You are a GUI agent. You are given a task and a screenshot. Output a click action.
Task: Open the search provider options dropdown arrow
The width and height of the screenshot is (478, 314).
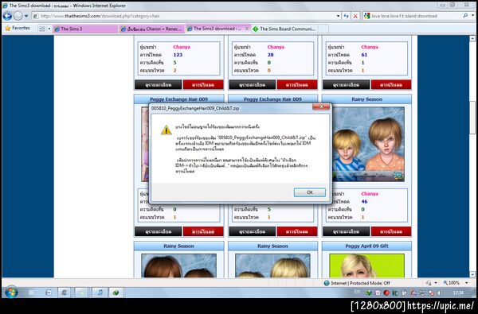pos(472,16)
